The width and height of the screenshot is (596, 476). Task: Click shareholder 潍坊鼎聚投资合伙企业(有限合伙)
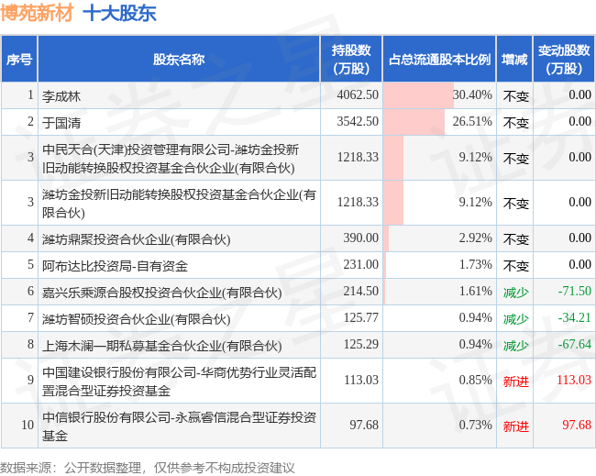(136, 239)
